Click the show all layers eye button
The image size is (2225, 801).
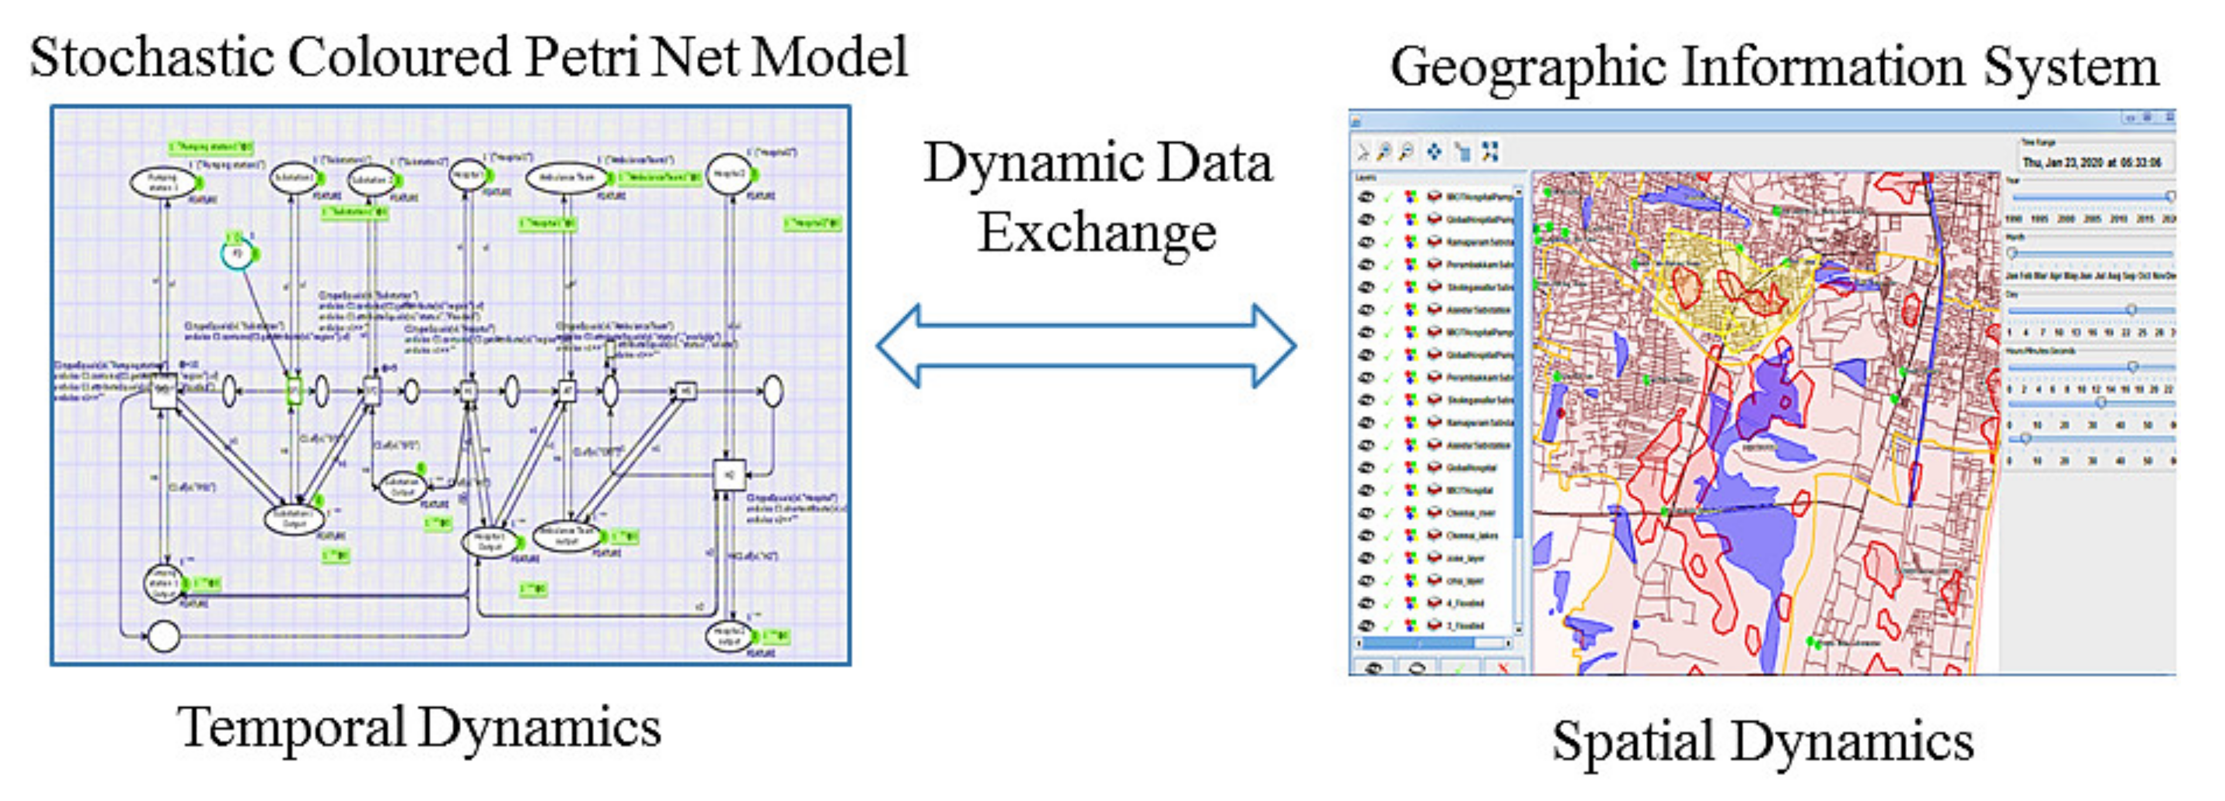[x=1374, y=667]
